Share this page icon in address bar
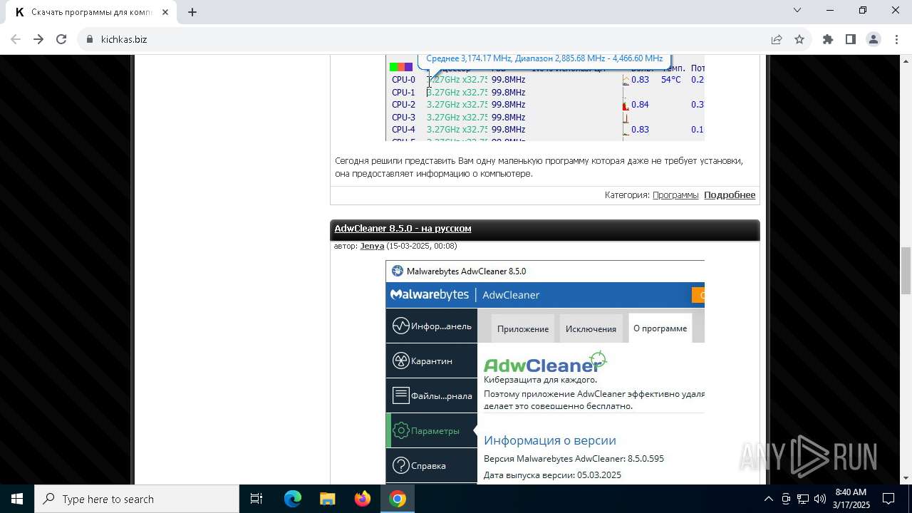The height and width of the screenshot is (513, 912). 777,39
